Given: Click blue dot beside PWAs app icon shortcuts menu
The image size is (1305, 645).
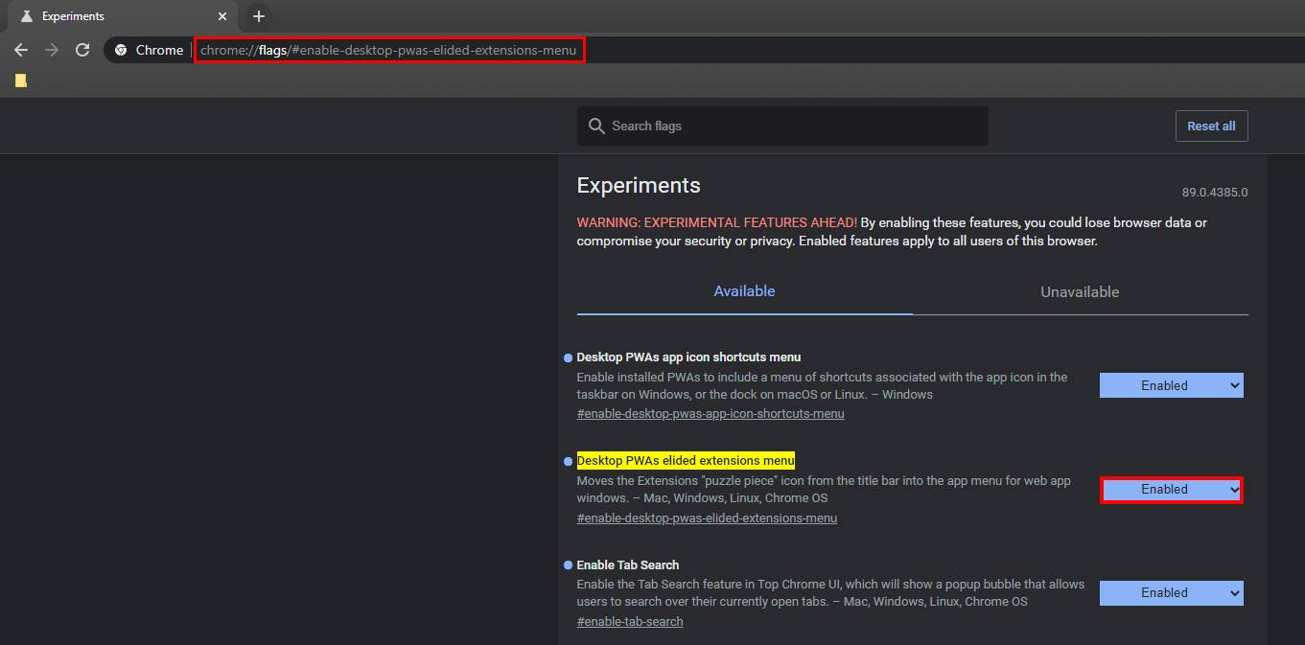Looking at the screenshot, I should 568,358.
